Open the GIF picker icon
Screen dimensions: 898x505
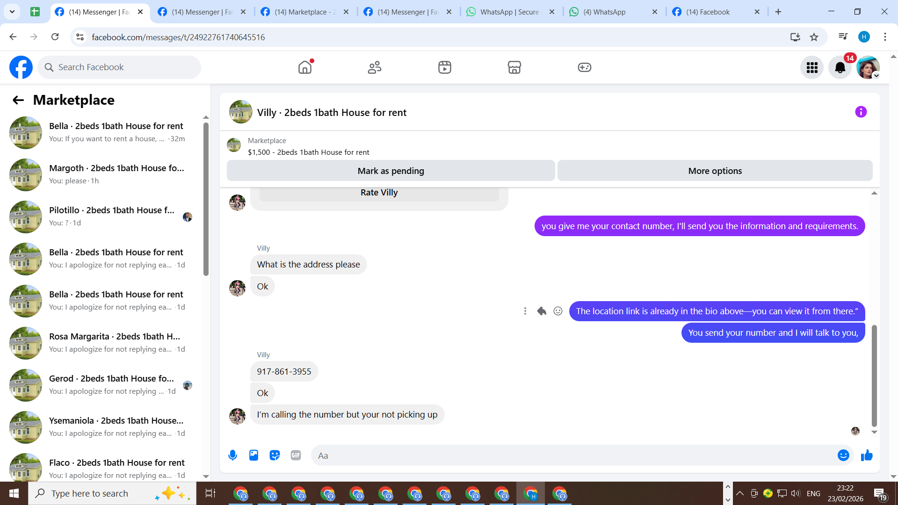(296, 455)
